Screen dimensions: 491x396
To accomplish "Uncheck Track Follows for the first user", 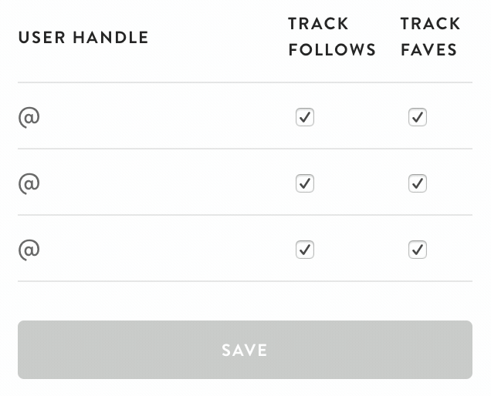I will point(305,117).
